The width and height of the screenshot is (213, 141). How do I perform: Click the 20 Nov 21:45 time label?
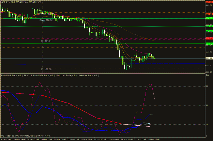[x=33, y=140]
